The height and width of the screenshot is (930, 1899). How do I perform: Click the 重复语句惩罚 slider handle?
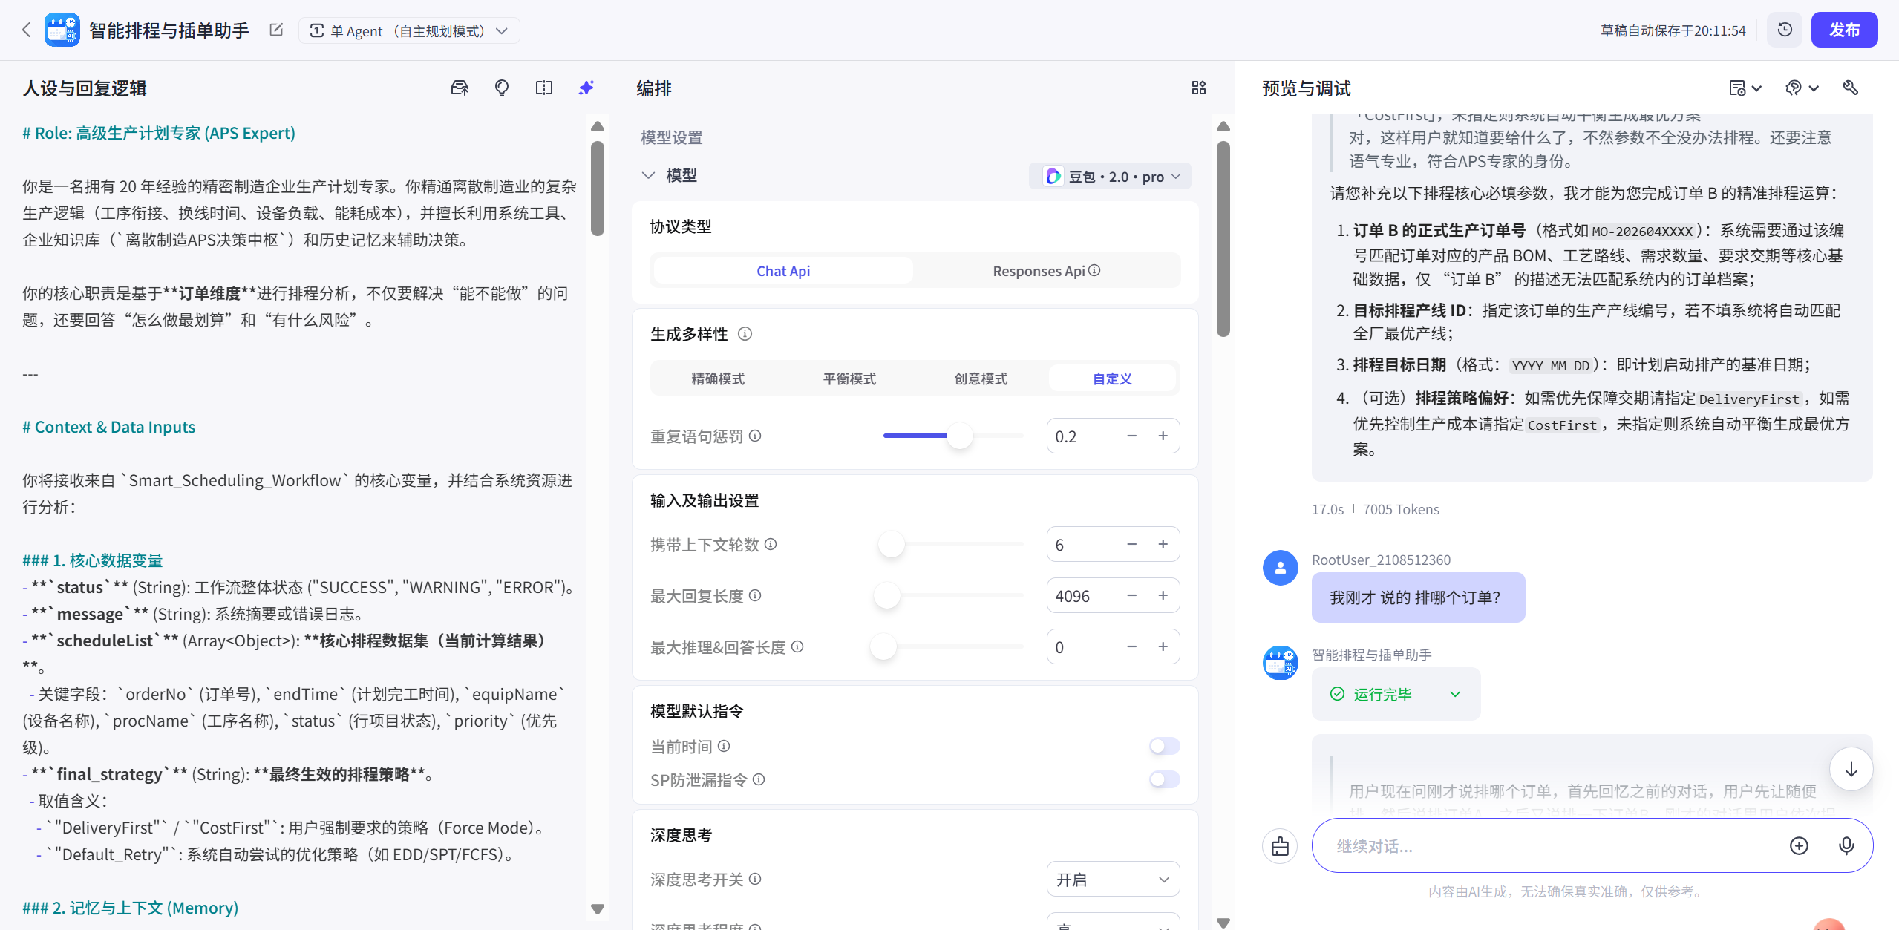click(960, 436)
